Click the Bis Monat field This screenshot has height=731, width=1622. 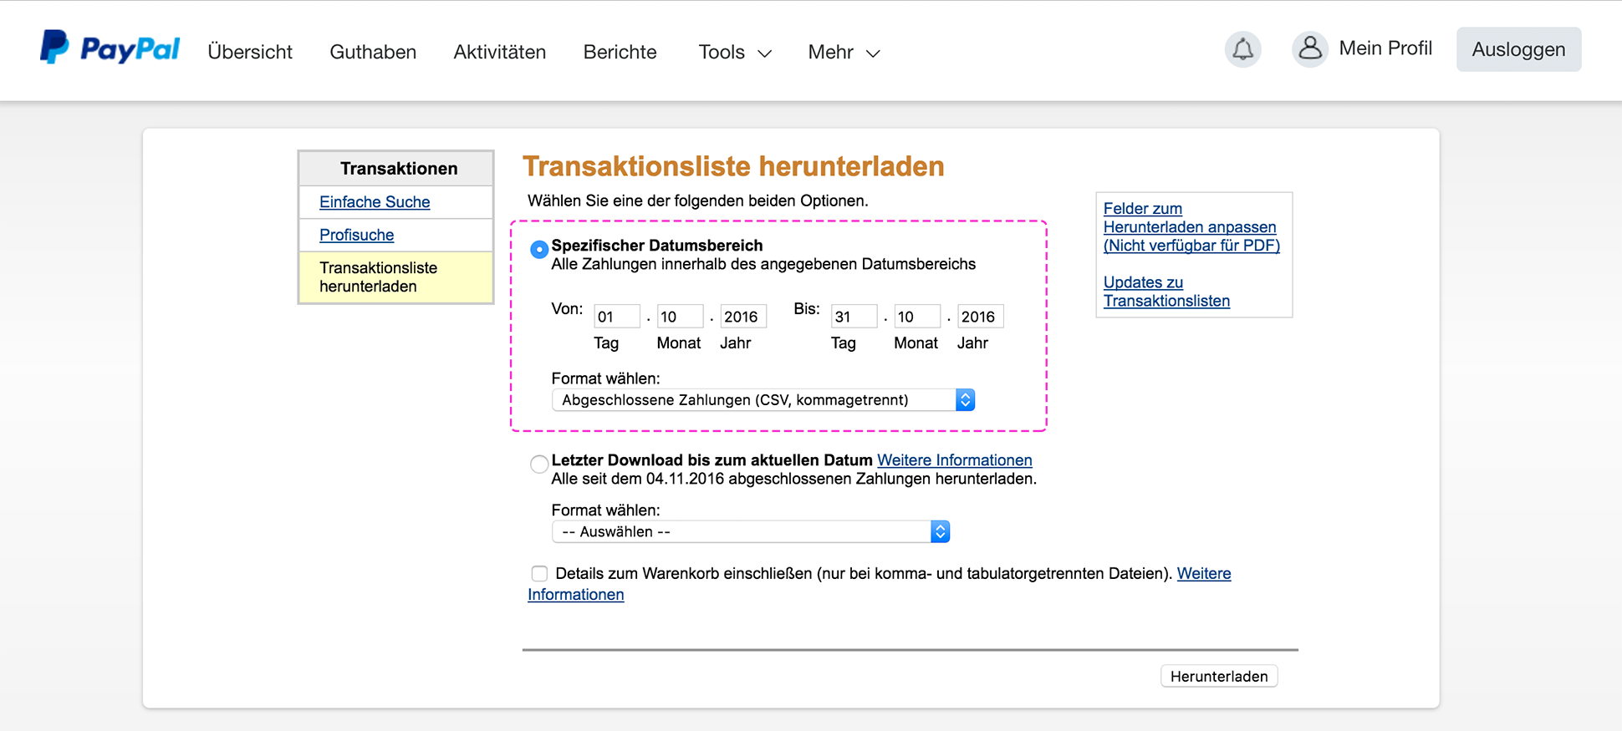(917, 317)
